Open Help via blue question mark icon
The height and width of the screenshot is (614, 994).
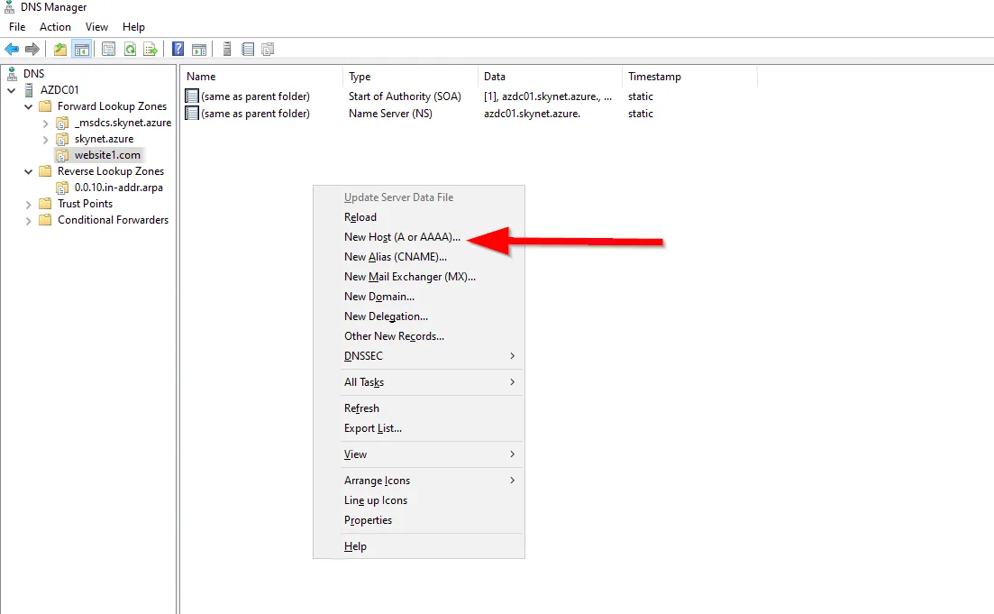click(178, 49)
